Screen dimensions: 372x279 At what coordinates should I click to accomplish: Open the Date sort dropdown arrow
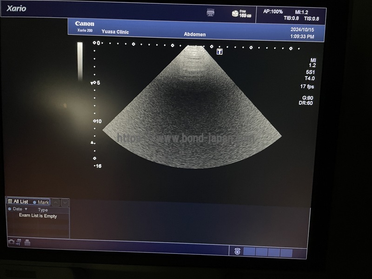[26, 209]
